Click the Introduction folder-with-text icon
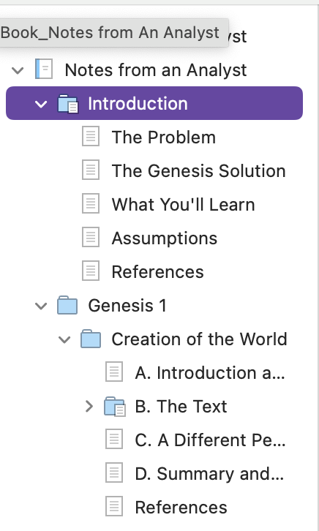 click(68, 103)
